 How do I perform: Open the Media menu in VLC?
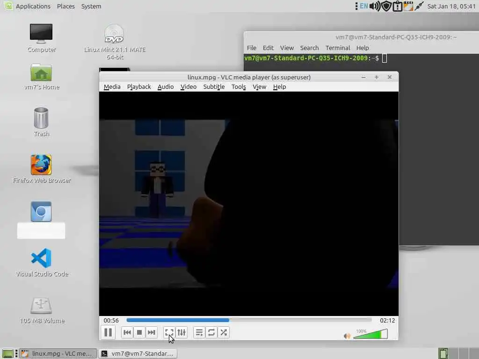coord(112,86)
